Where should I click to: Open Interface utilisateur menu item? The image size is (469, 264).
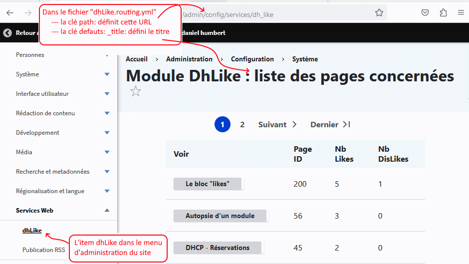point(42,94)
